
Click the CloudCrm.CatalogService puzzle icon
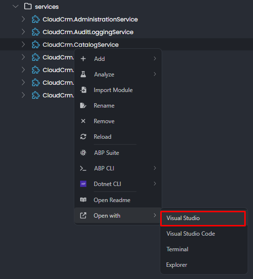[x=35, y=44]
